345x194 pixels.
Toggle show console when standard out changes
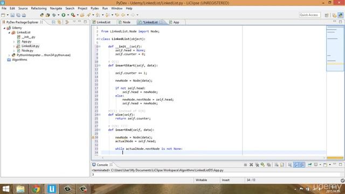click(x=296, y=165)
